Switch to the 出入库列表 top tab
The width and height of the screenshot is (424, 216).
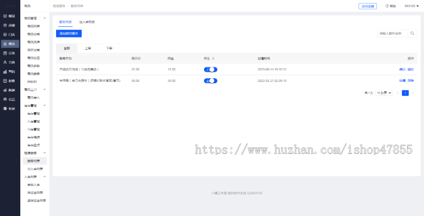click(x=87, y=22)
